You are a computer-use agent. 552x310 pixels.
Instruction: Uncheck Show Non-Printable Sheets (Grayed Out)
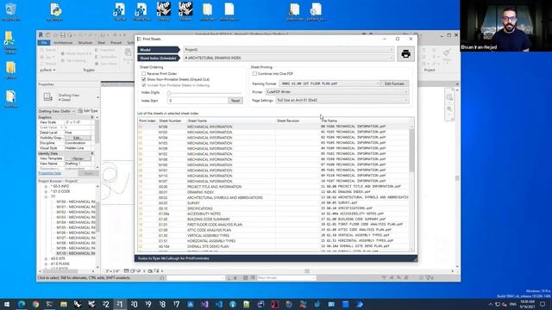tap(144, 79)
